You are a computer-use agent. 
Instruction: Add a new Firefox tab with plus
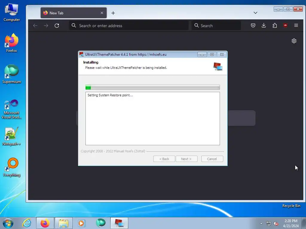pyautogui.click(x=113, y=13)
